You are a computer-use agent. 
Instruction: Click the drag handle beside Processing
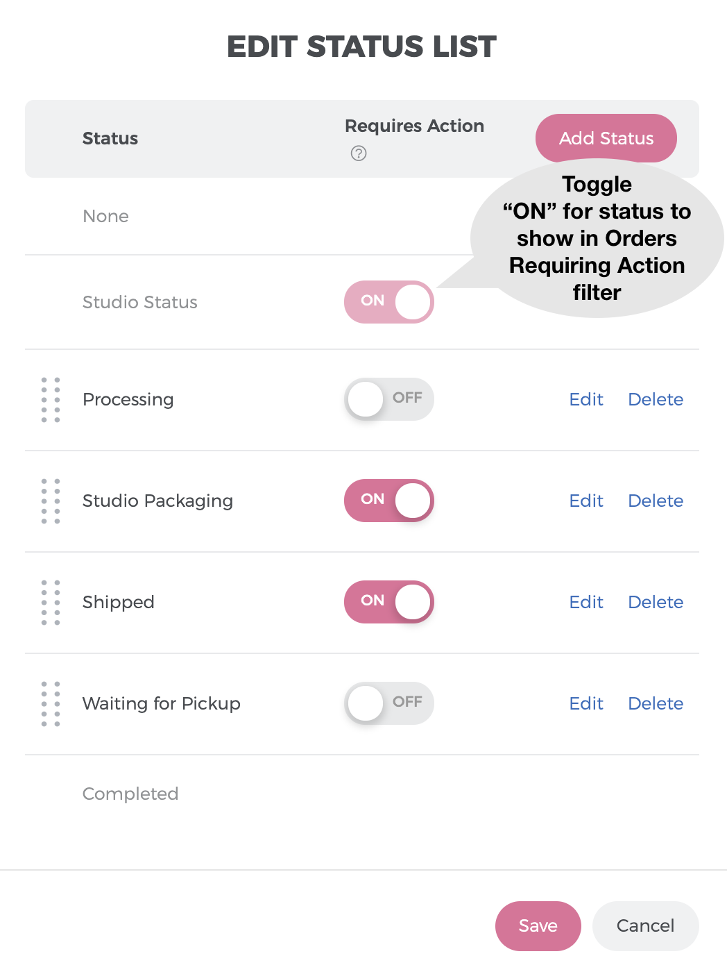click(51, 400)
